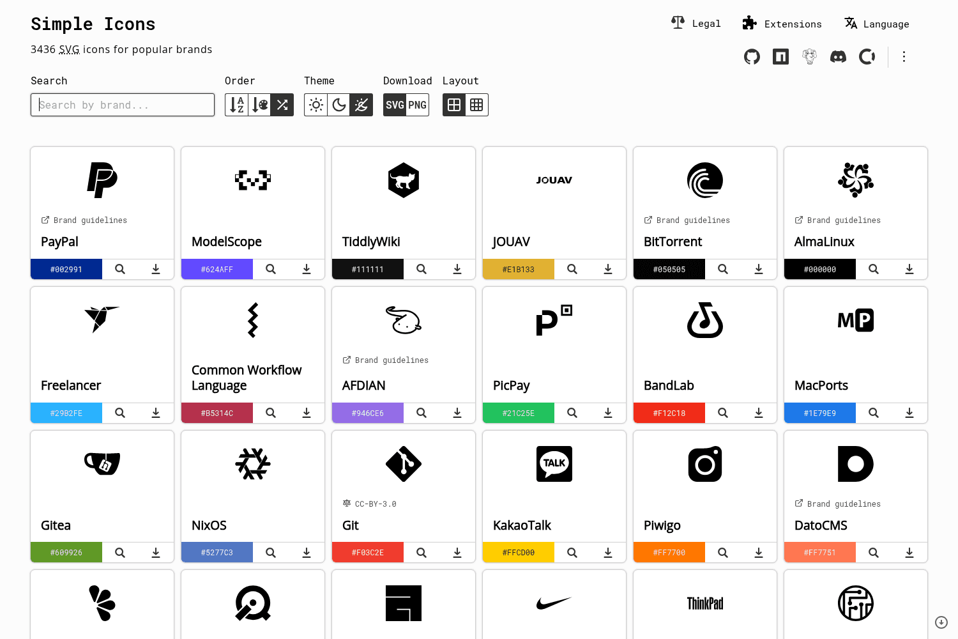
Task: Click the more options kebab menu
Action: point(904,57)
